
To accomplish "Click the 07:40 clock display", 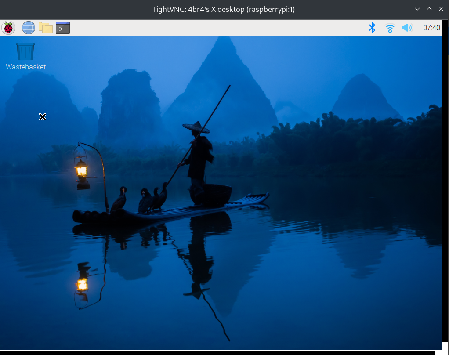I will tap(431, 27).
